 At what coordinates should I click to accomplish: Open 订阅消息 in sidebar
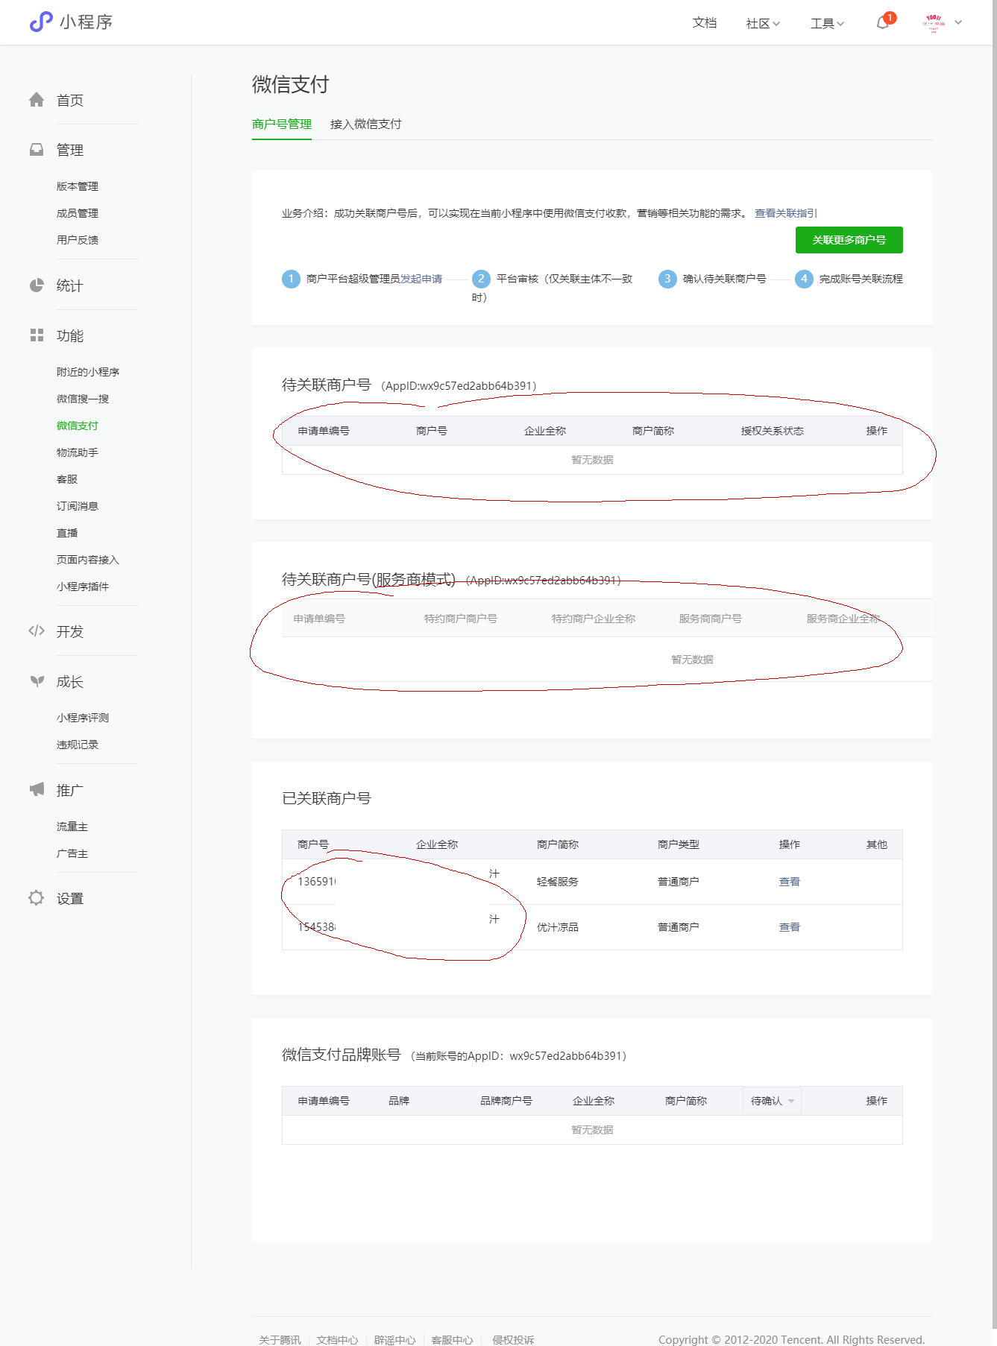pos(78,506)
